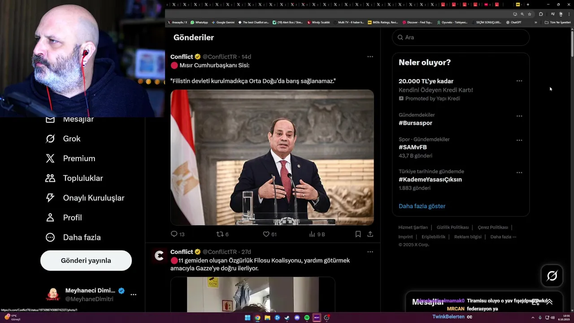Open Onaylı Kuruluşlar in sidebar

(x=85, y=198)
